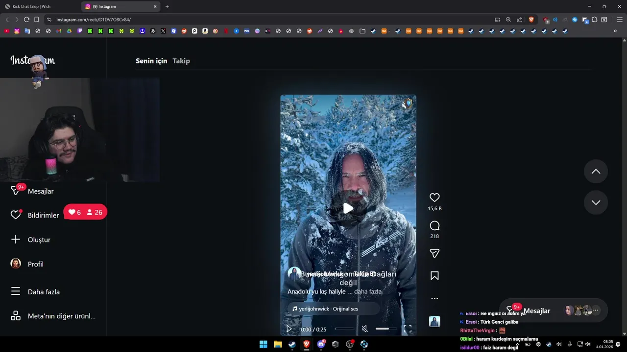Go back in browser history
The height and width of the screenshot is (352, 627).
7,20
